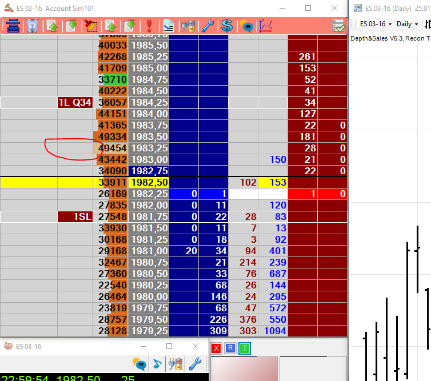Click the gavel icon in DOM title bar
Image resolution: width=431 pixels, height=381 pixels.
pyautogui.click(x=9, y=8)
